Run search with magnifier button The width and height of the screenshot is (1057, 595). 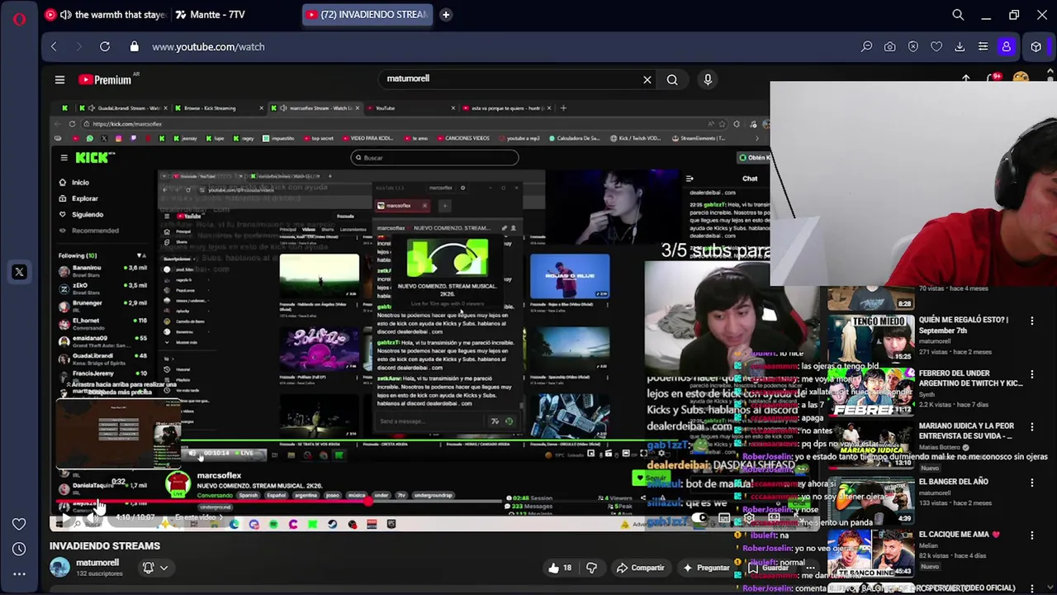pos(672,80)
